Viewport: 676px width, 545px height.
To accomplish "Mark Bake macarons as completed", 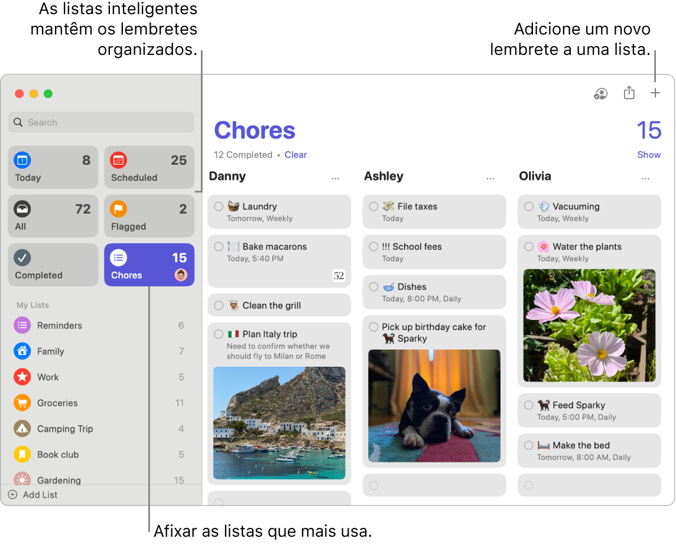I will (219, 246).
